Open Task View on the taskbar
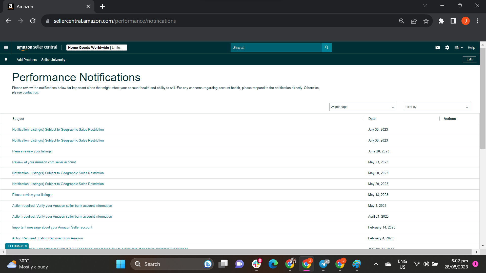486x273 pixels. click(x=223, y=264)
